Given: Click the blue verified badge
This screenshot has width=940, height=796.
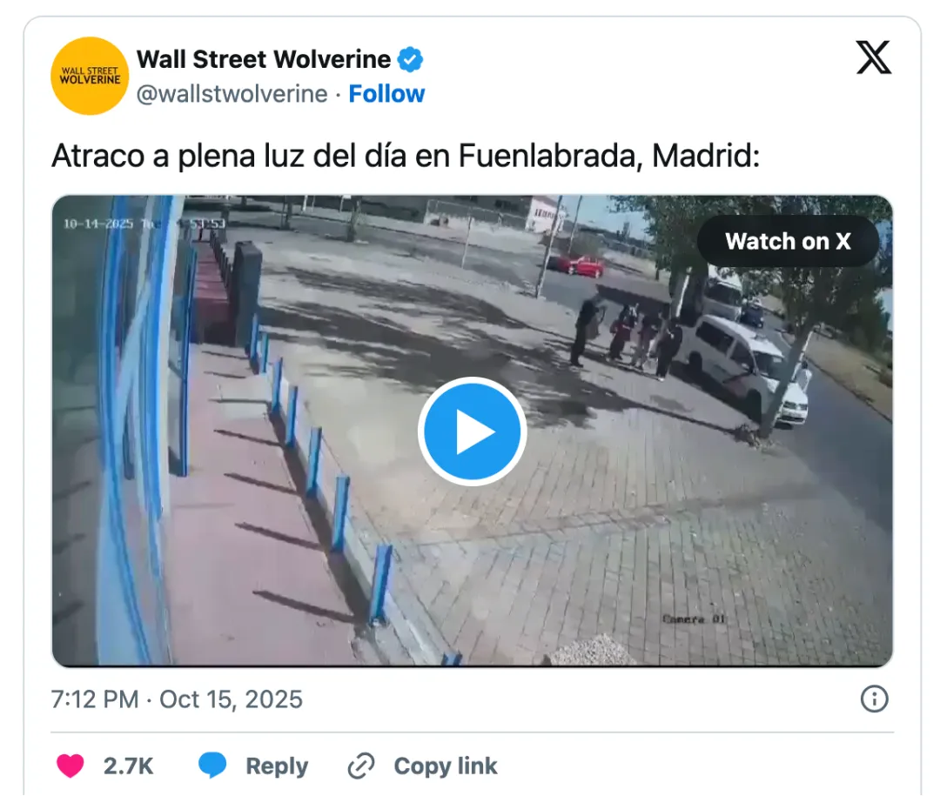Looking at the screenshot, I should pos(411,59).
